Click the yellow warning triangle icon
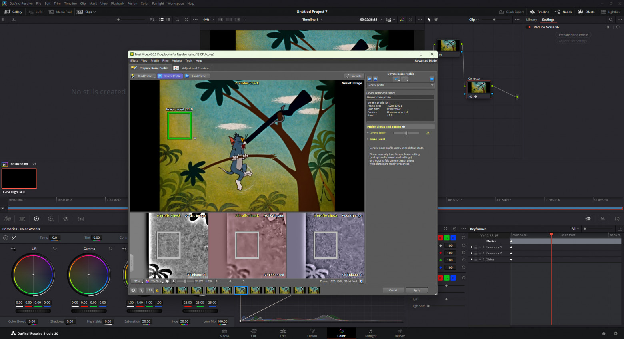The width and height of the screenshot is (624, 339). click(157, 291)
